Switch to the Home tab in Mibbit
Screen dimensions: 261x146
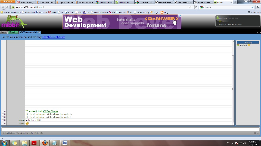[4, 32]
